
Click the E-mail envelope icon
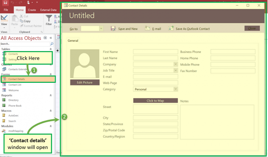coord(148,29)
